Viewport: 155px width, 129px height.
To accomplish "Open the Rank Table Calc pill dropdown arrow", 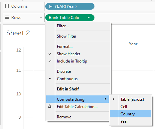I will tap(88, 18).
